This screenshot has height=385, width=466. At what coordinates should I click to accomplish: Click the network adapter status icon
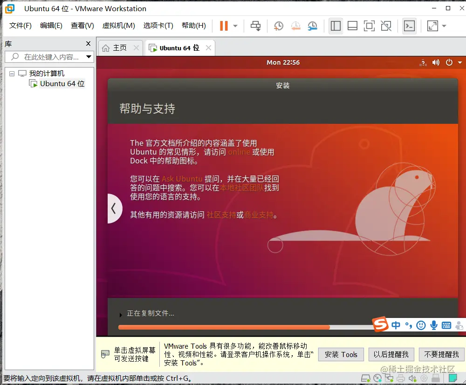389,378
